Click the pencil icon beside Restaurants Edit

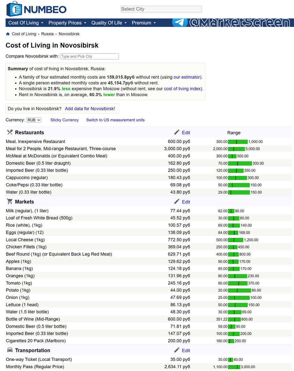coord(177,132)
